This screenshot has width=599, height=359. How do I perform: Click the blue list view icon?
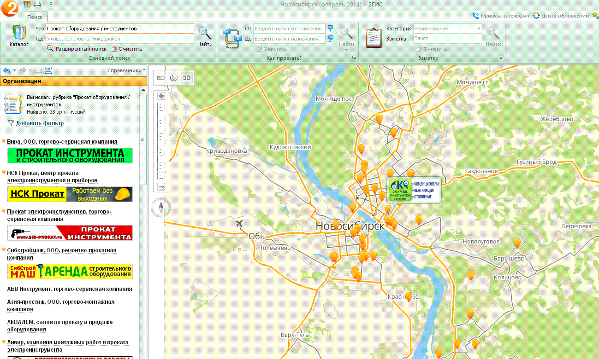point(48,70)
